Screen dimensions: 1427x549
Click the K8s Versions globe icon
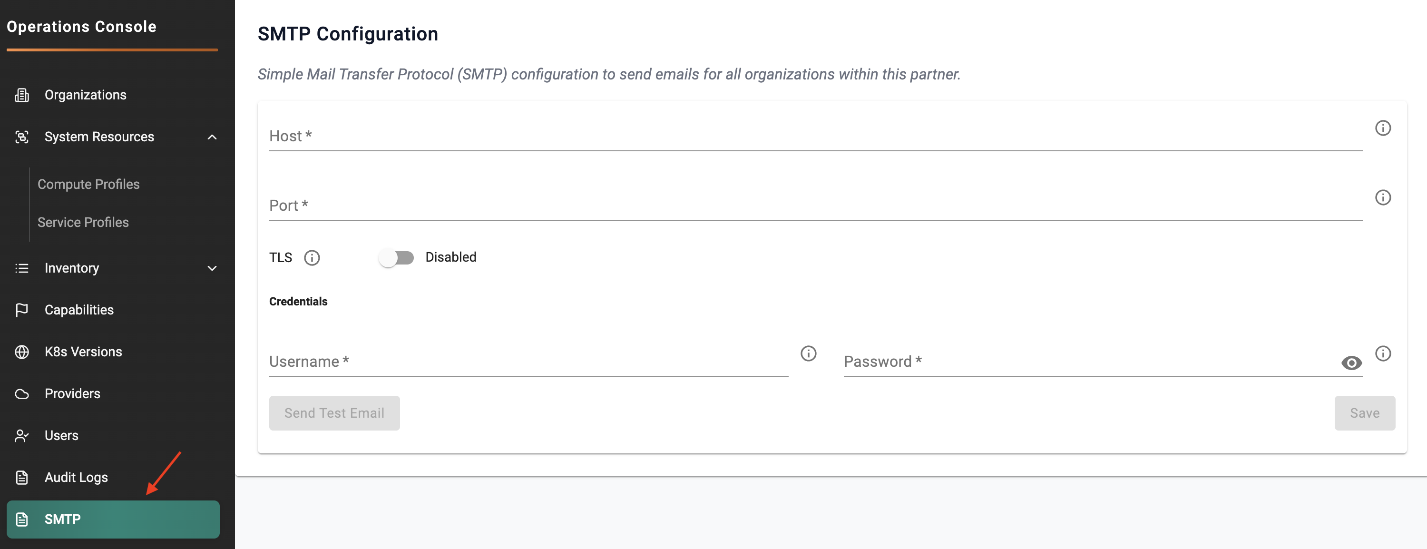click(x=21, y=352)
